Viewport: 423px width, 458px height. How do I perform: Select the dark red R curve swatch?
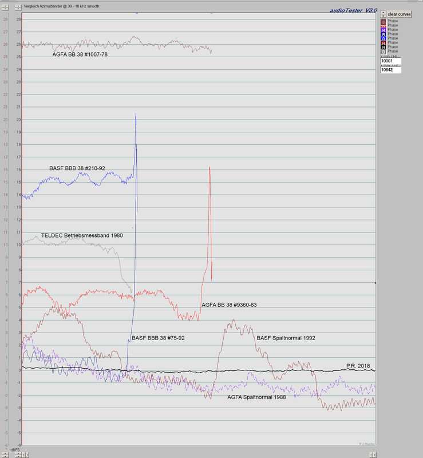(384, 42)
